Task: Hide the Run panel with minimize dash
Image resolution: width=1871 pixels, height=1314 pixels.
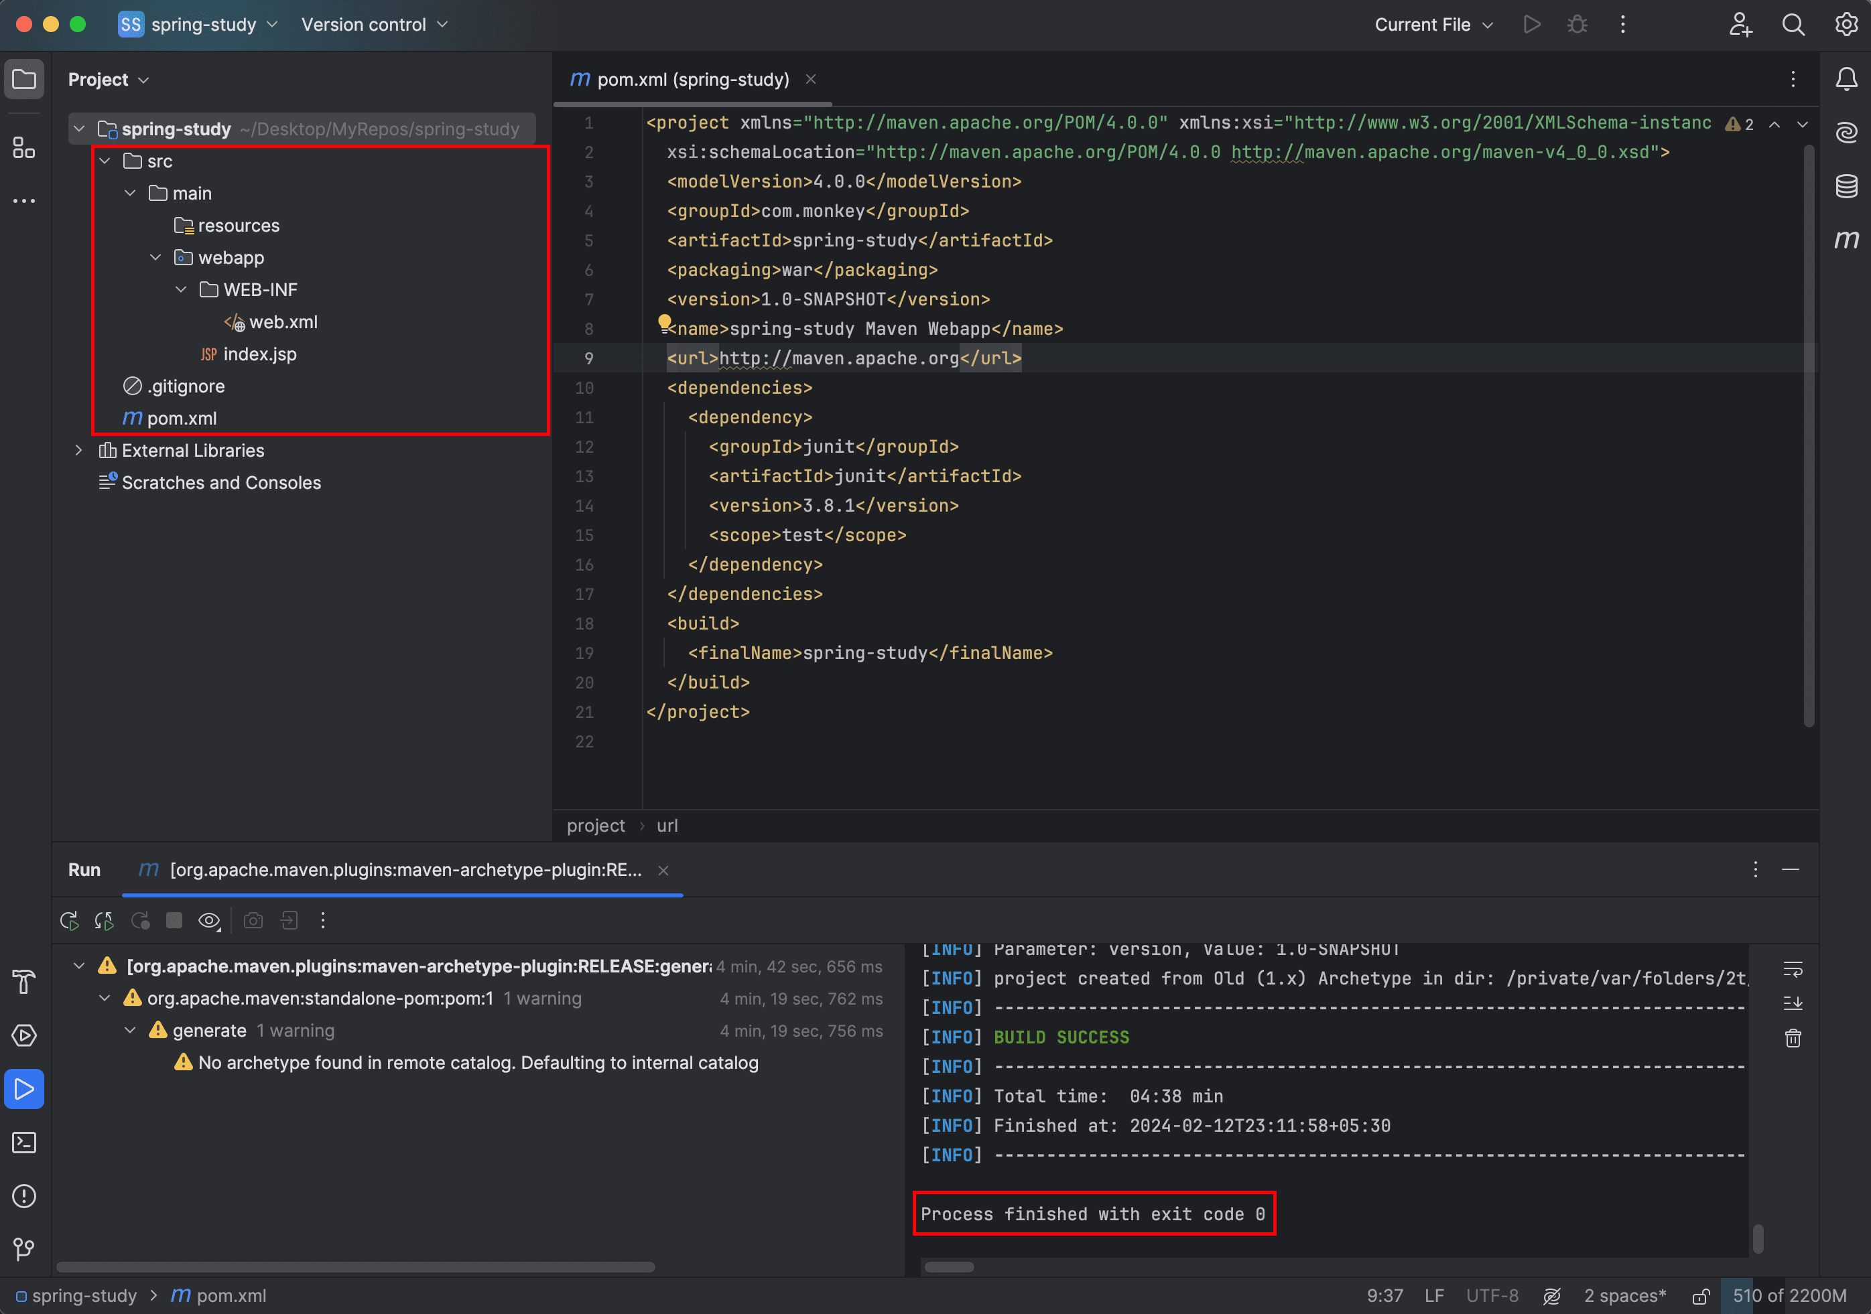Action: click(x=1791, y=870)
